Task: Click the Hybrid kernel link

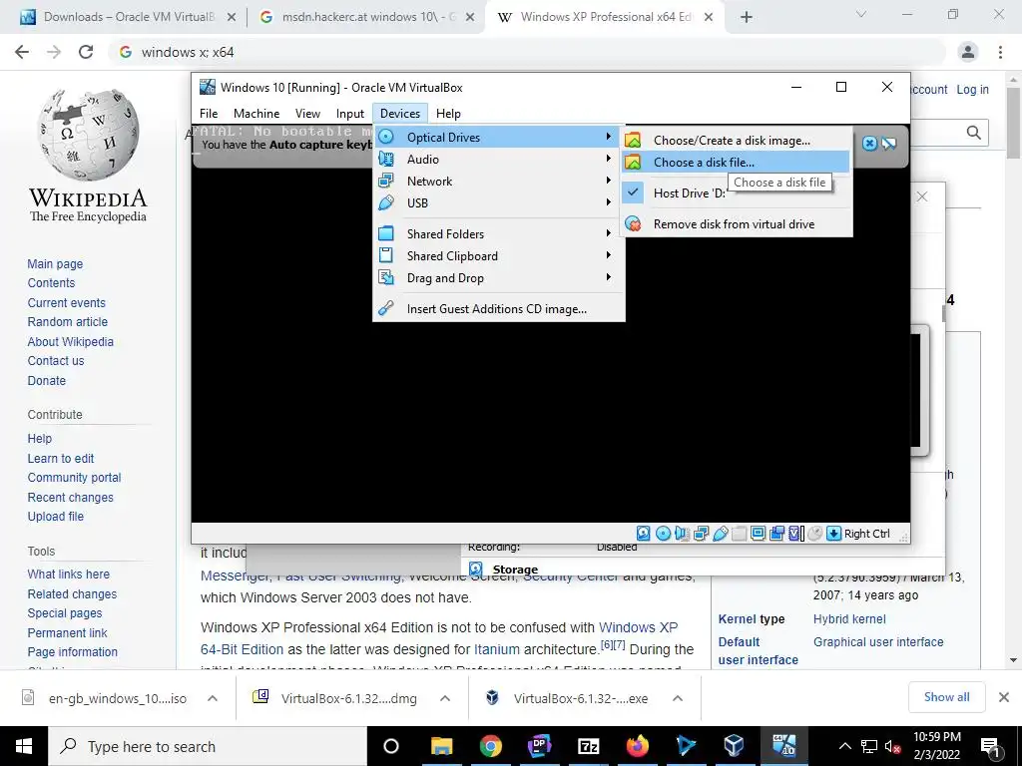Action: pyautogui.click(x=849, y=619)
